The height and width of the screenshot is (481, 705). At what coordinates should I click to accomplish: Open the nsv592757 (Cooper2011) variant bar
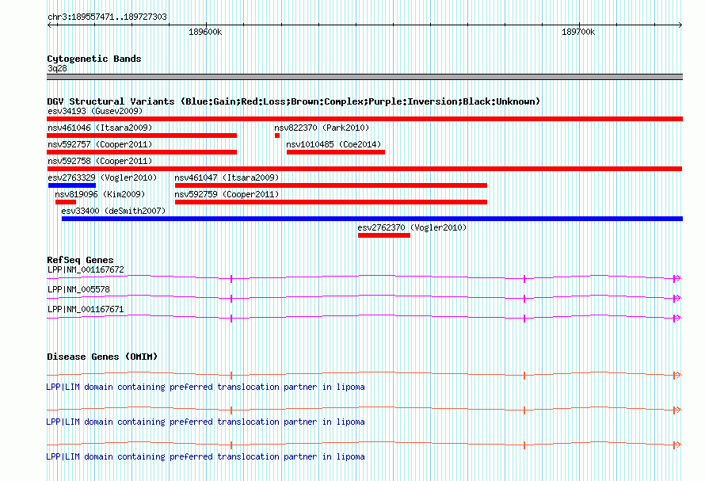tap(142, 152)
